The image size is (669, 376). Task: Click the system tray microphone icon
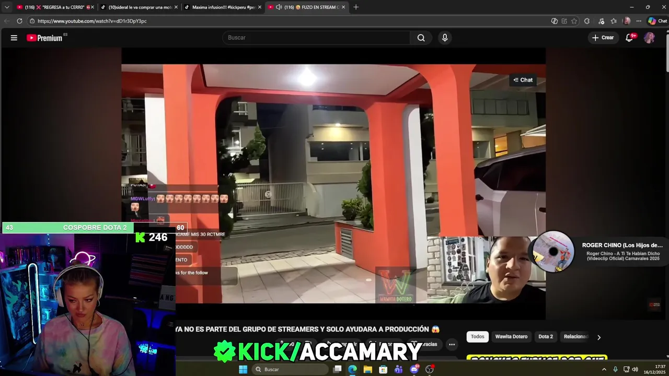click(615, 369)
